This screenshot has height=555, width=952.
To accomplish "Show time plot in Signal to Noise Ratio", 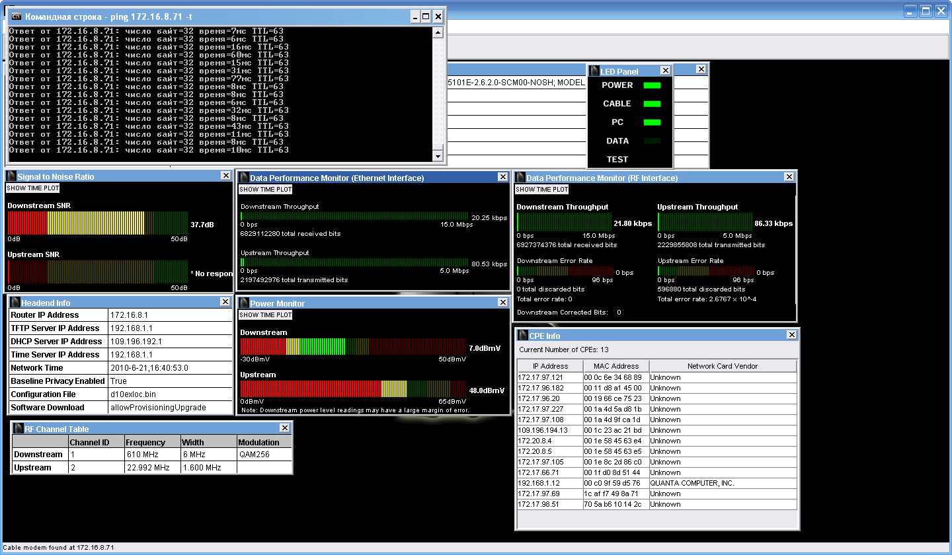I will click(x=33, y=188).
